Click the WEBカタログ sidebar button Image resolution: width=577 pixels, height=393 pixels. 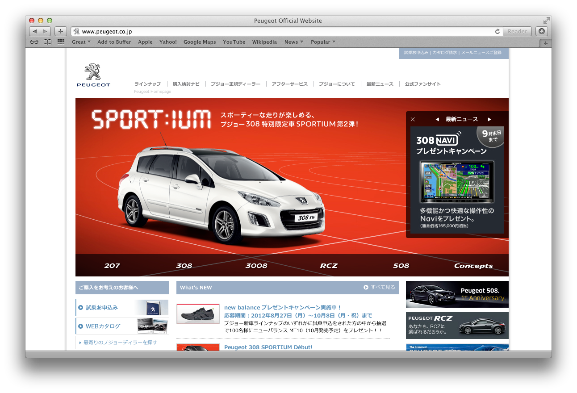pos(122,326)
